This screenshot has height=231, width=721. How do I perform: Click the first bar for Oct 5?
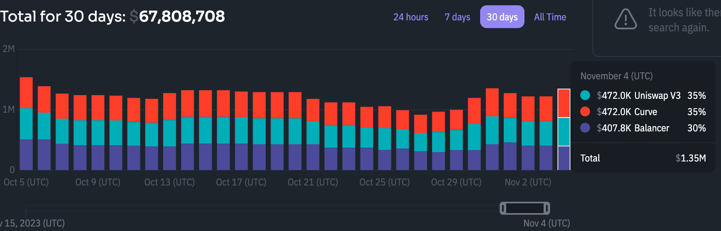pyautogui.click(x=26, y=124)
